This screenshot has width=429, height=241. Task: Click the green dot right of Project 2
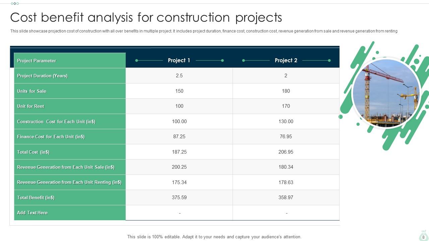pos(329,61)
